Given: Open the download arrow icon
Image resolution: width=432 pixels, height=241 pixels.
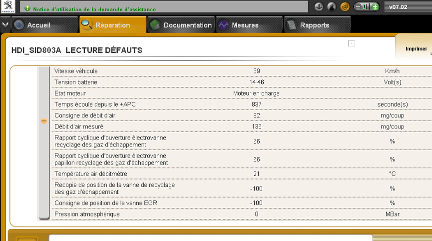Looking at the screenshot, I should [319, 6].
